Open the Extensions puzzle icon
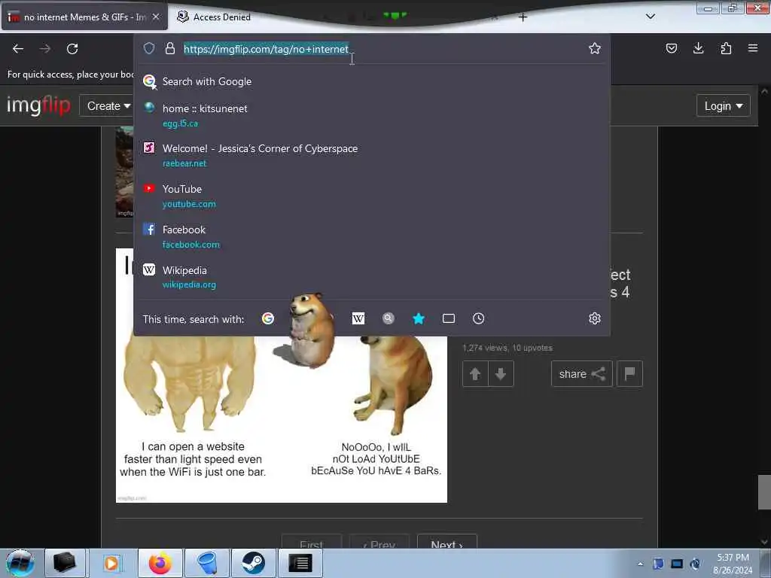 pyautogui.click(x=726, y=48)
